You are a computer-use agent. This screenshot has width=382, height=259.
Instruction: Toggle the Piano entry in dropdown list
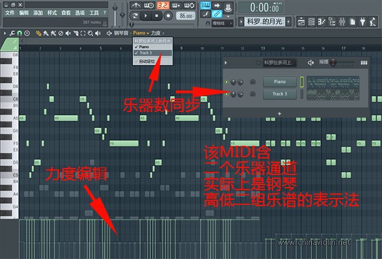coord(153,46)
